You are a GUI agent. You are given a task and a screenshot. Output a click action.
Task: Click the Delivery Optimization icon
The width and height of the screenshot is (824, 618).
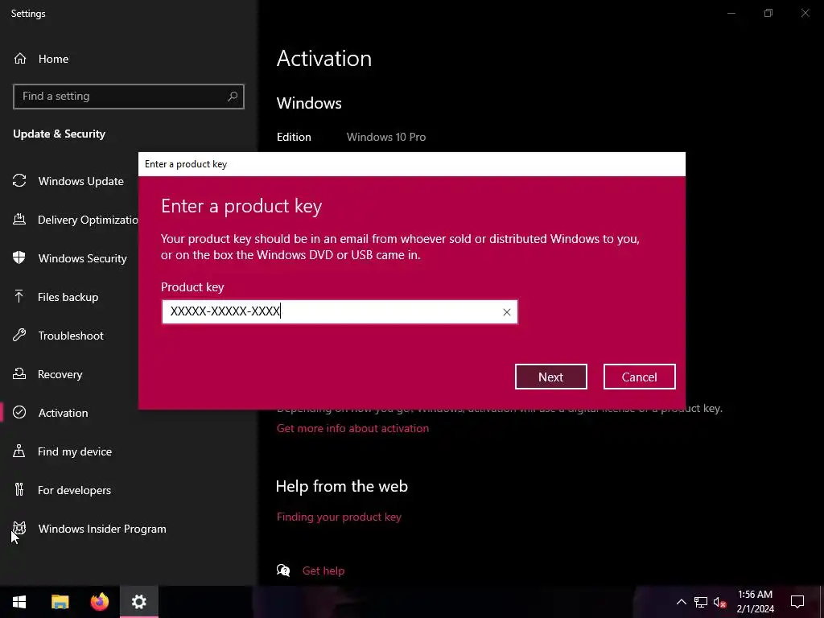click(19, 219)
